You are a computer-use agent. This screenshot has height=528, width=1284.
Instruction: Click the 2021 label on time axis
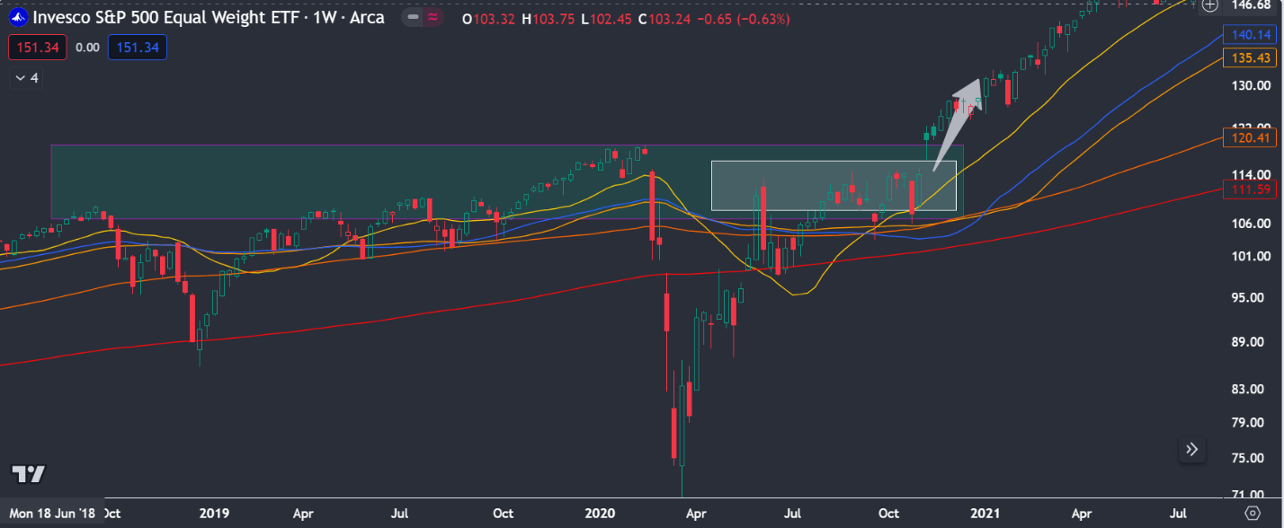coord(985,514)
